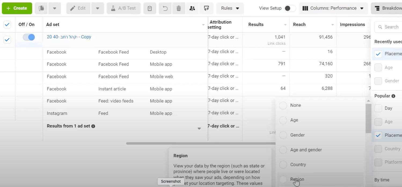Click the clipboard paste icon in toolbar
Viewport: 402px width, 187px height.
150,8
